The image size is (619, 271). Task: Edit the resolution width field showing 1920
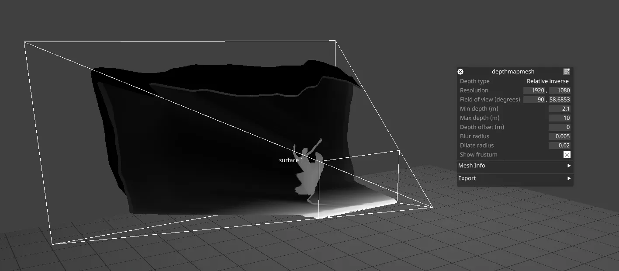[x=534, y=90]
